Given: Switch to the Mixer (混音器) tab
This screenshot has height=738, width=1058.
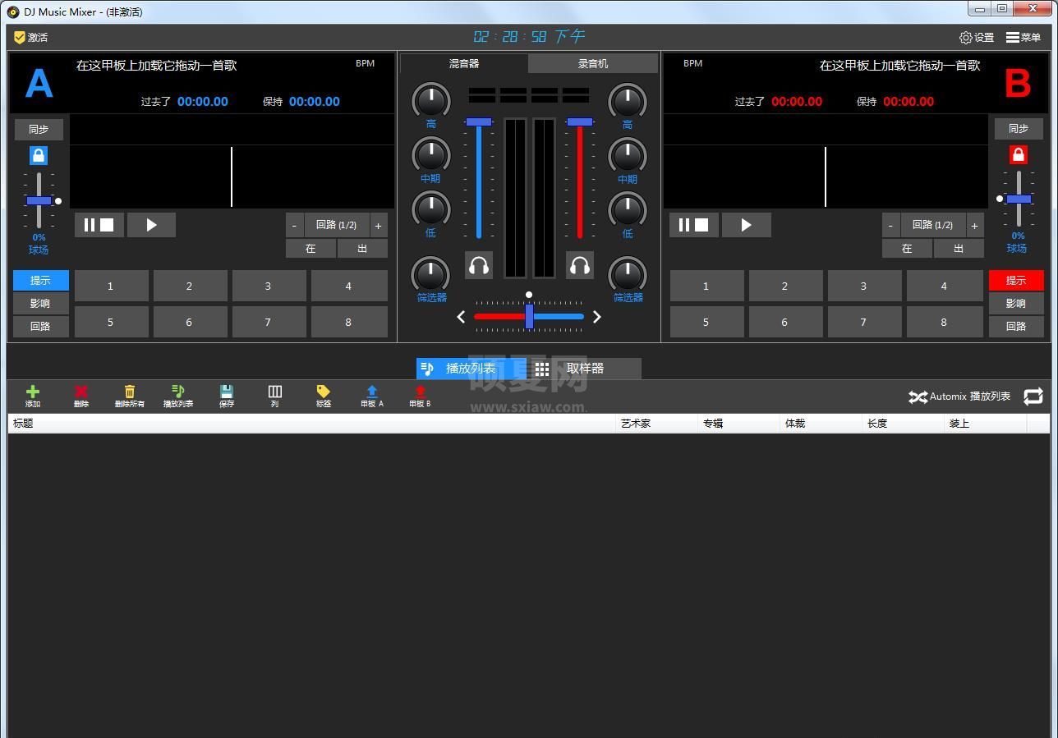Looking at the screenshot, I should point(464,63).
